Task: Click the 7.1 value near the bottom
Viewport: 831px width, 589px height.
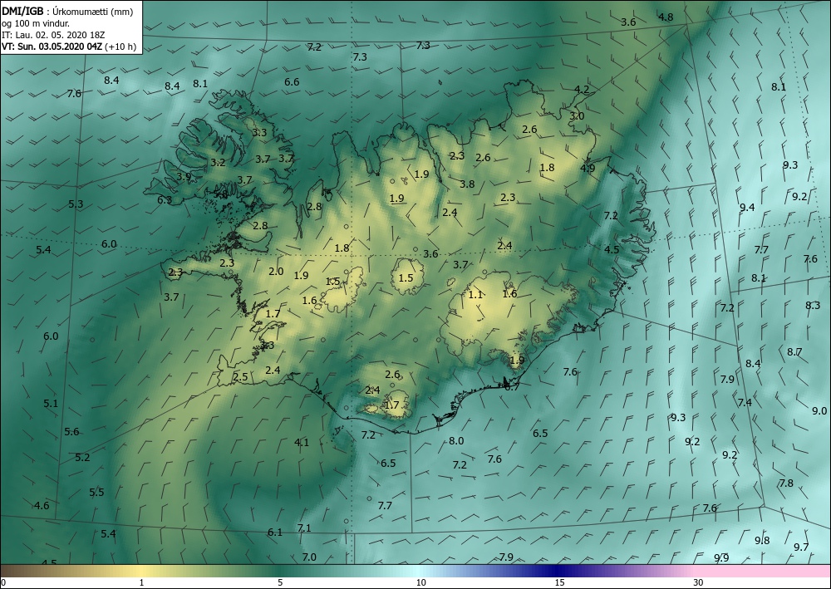Action: tap(303, 528)
